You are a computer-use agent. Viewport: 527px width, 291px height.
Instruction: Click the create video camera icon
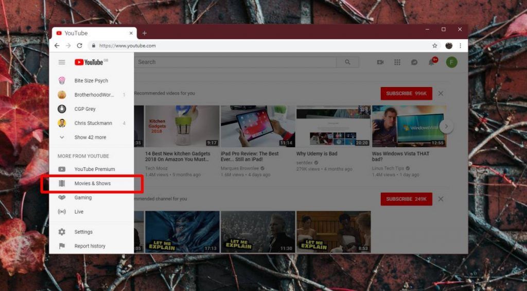click(x=380, y=62)
